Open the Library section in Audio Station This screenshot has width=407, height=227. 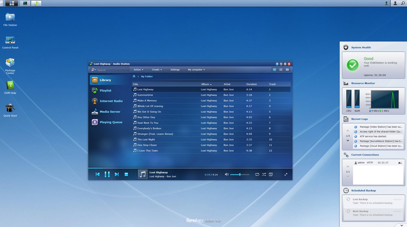109,80
